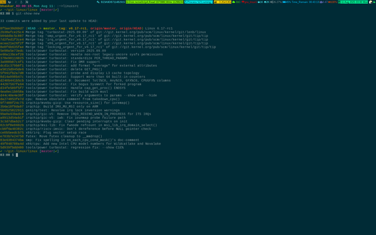376x235 pixels.
Task: Click the smp_urgent_for_v6.17_rc1 merge line
Action: pyautogui.click(x=104, y=36)
